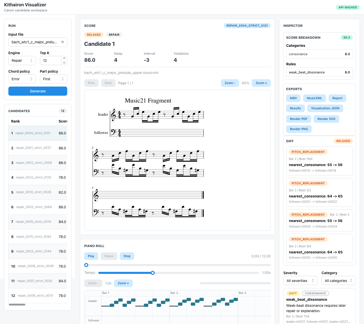Play the piano roll
The image size is (364, 324).
(91, 256)
